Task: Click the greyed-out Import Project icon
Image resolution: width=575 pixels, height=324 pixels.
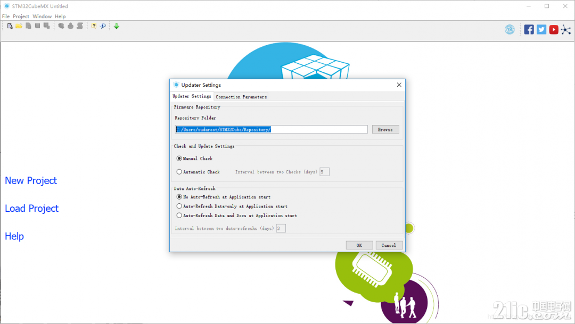Action: (x=28, y=26)
